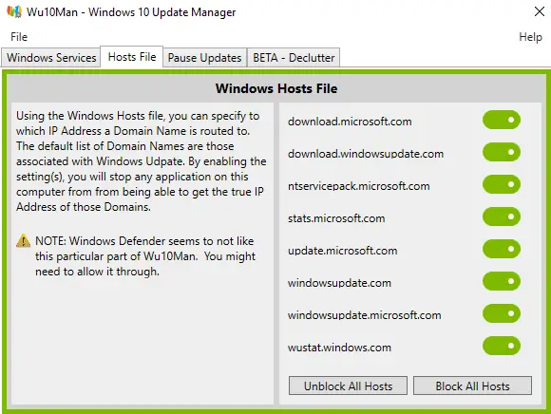Toggle blocking for update.microsoft.com
The width and height of the screenshot is (551, 414).
click(x=501, y=250)
